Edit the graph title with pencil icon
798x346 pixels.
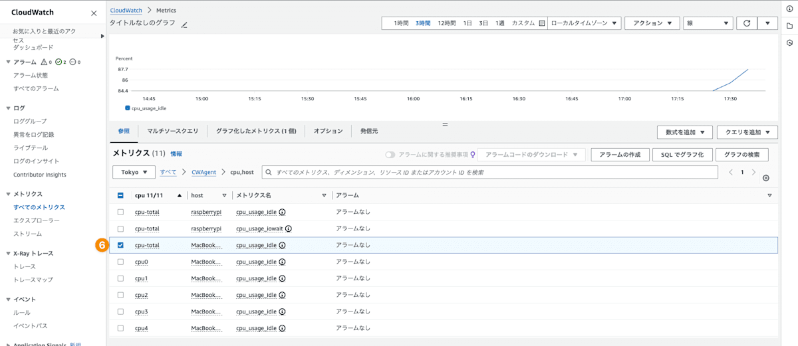pyautogui.click(x=184, y=25)
